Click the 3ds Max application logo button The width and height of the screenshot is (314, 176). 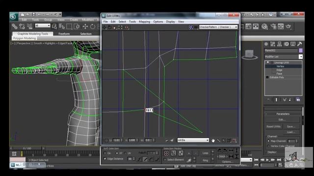[x=14, y=17]
